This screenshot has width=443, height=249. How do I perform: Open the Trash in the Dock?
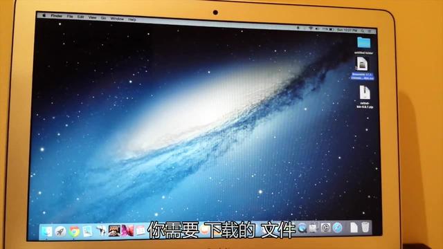pyautogui.click(x=365, y=227)
